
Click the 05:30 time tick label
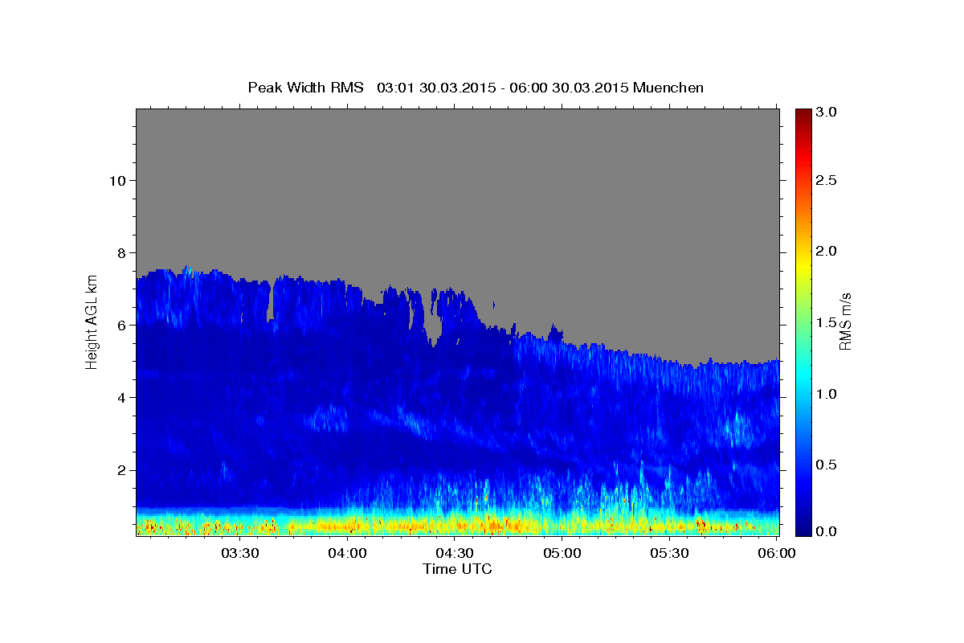click(670, 553)
